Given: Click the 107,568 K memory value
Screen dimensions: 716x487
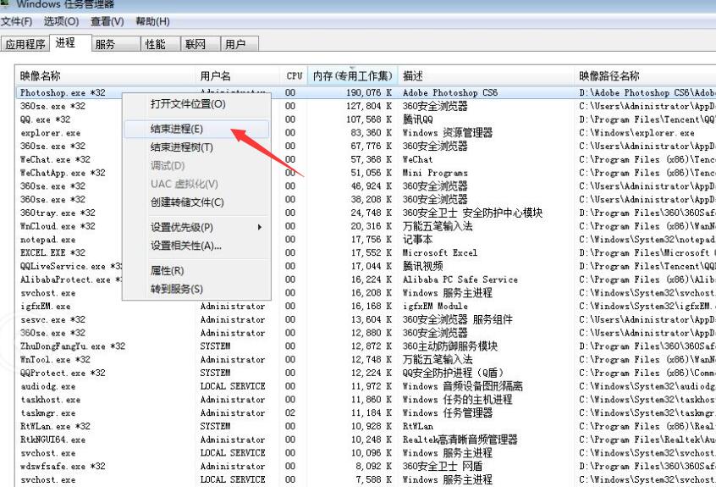Looking at the screenshot, I should tap(369, 119).
